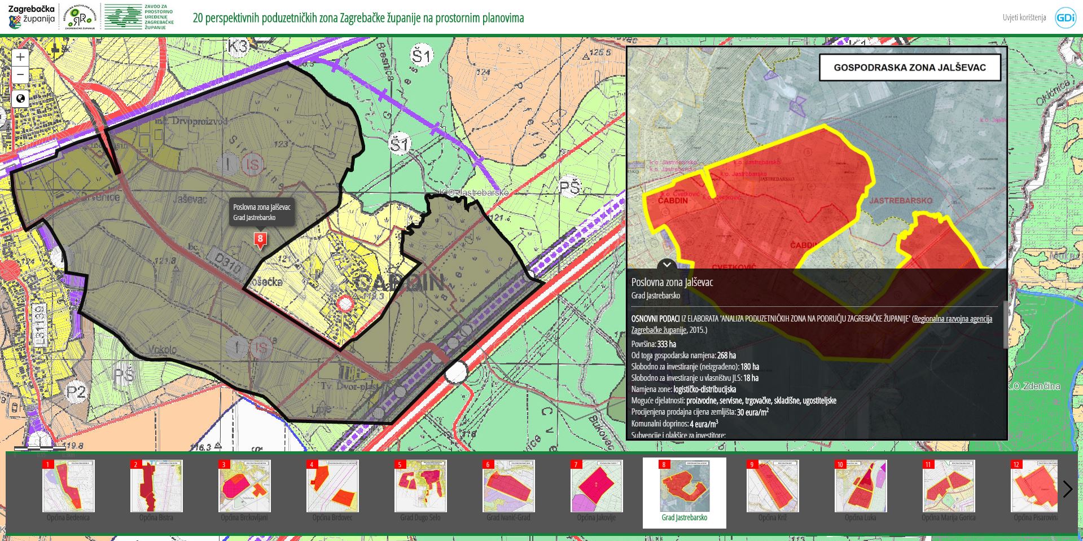Open the basemap globe switcher
Screen dimensions: 1083x541
tap(20, 99)
